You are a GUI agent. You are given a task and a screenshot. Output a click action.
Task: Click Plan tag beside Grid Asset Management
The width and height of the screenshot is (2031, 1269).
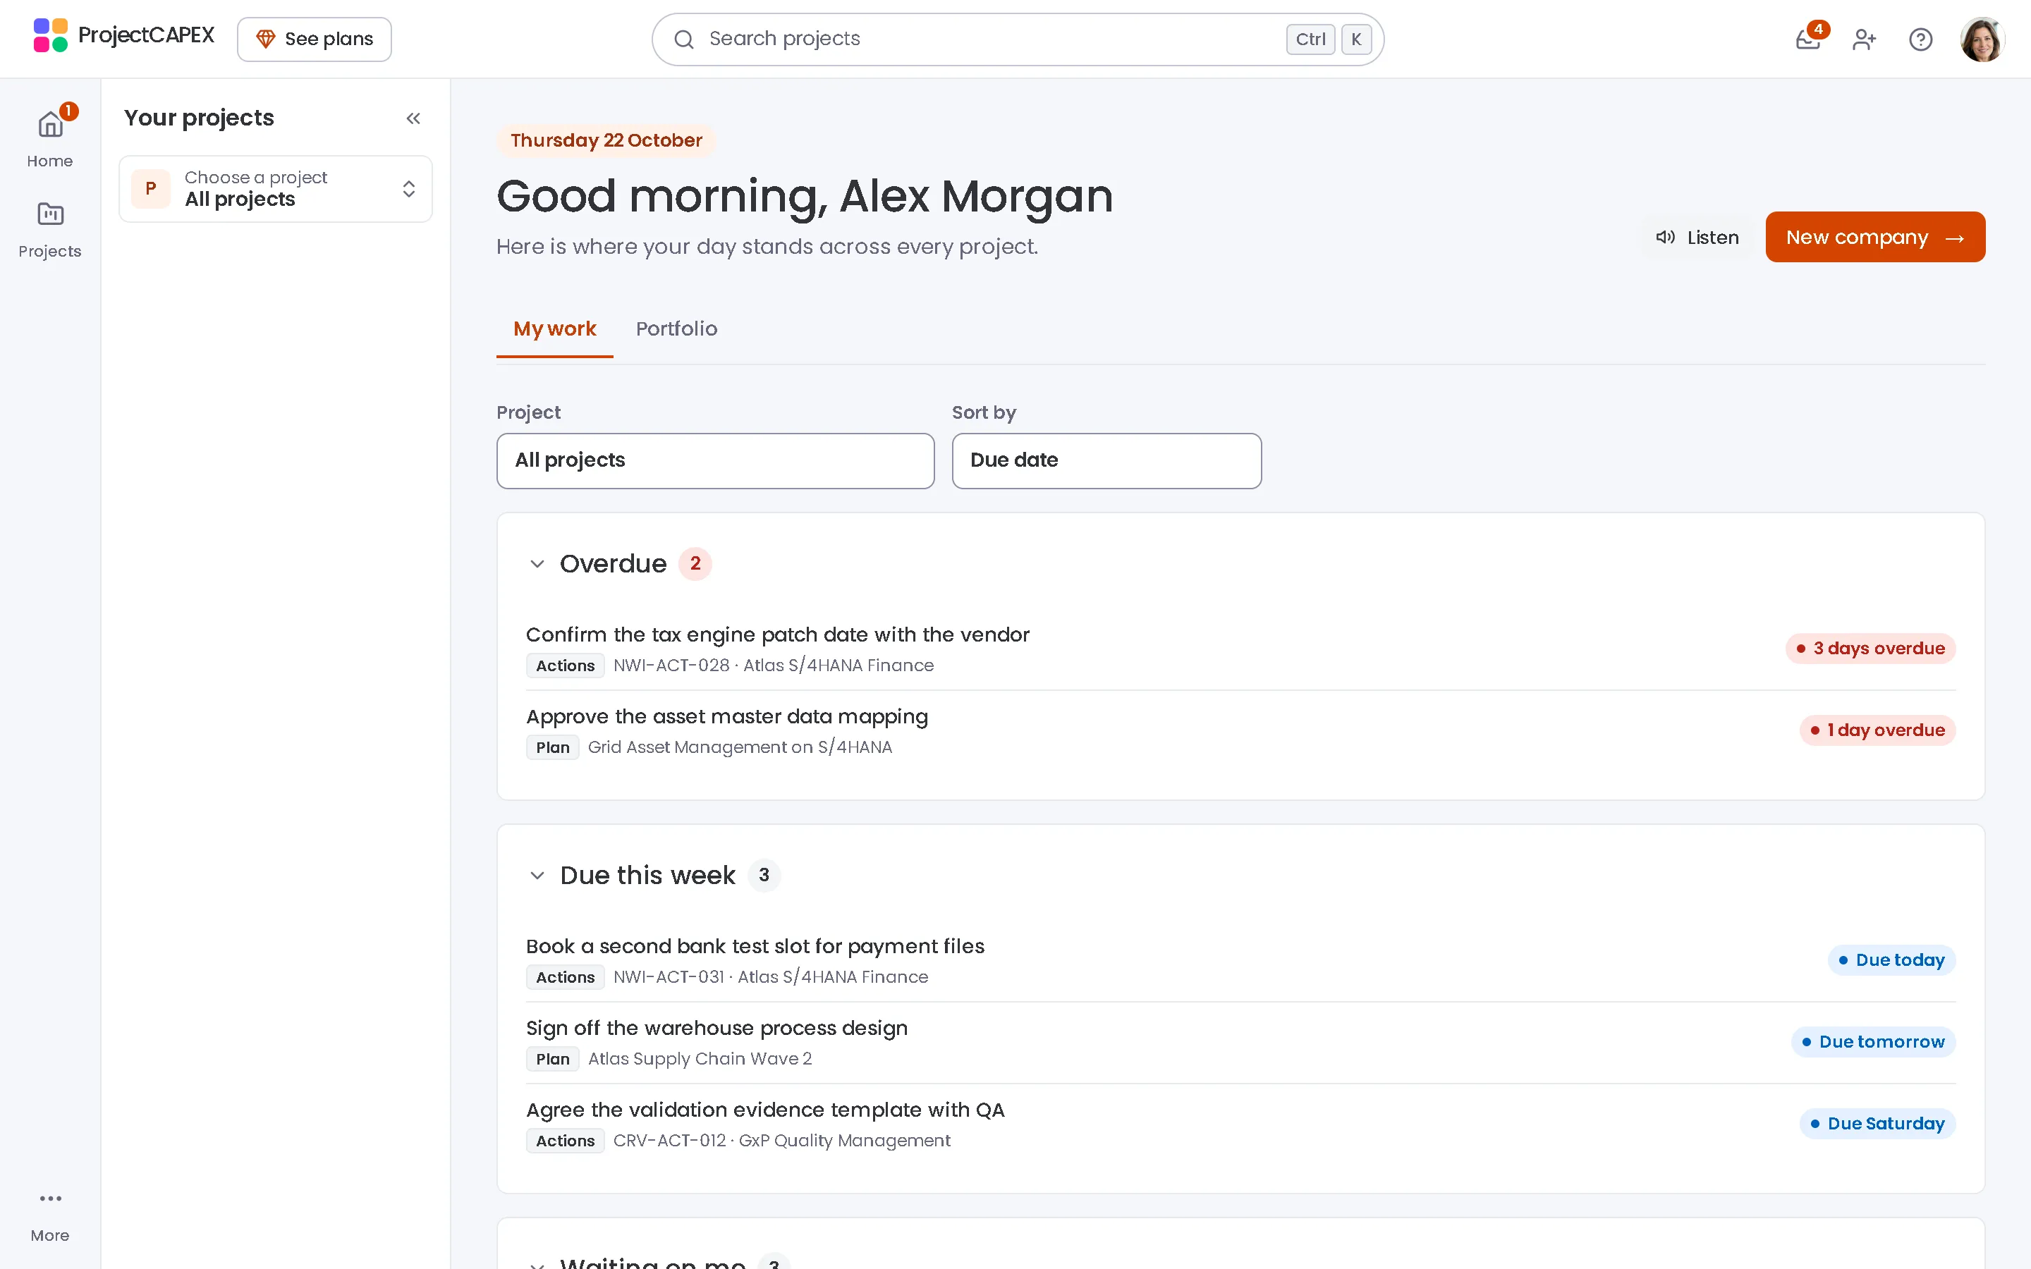(x=552, y=747)
